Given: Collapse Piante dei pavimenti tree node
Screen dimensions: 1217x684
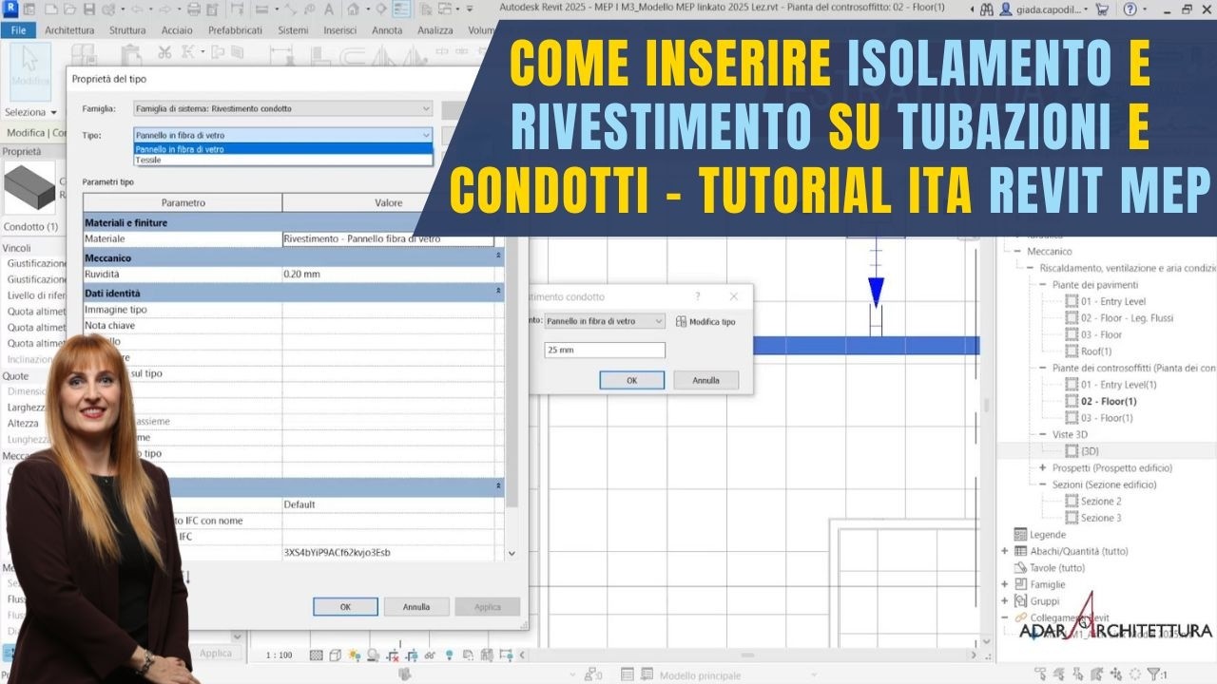Looking at the screenshot, I should point(1043,284).
